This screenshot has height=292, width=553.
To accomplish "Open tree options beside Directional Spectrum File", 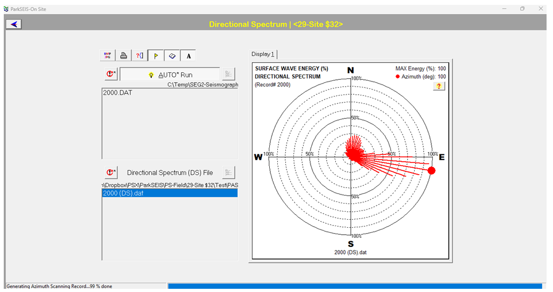I will pos(229,173).
